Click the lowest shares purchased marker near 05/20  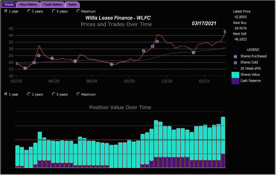tap(25, 68)
